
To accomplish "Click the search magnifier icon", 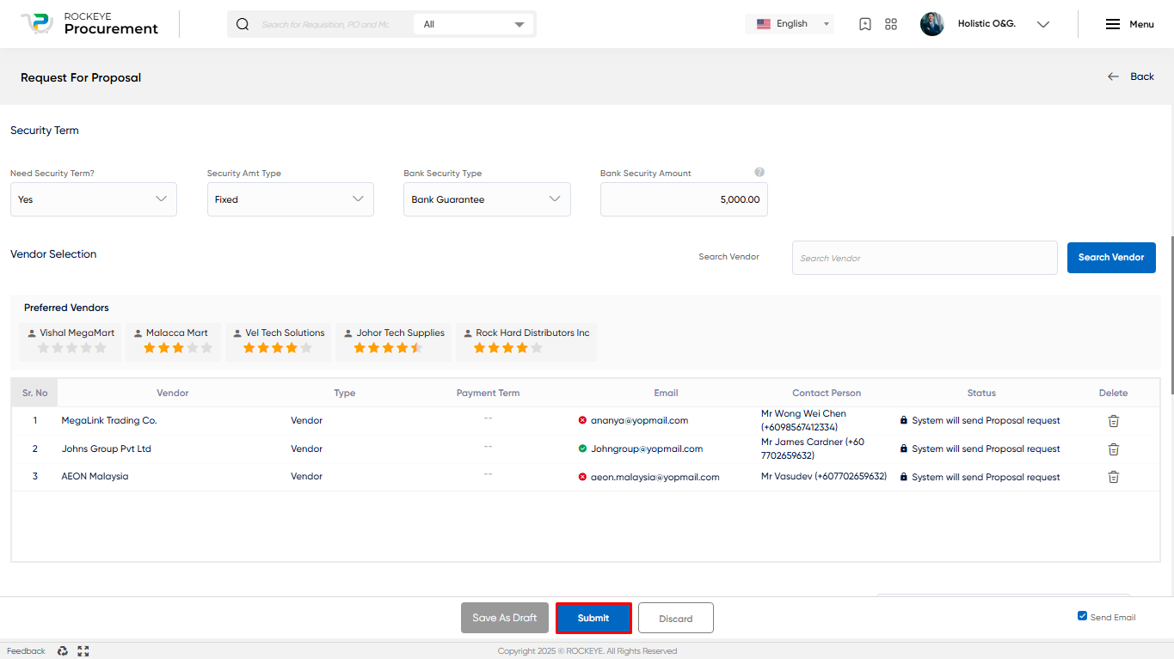I will pos(243,24).
